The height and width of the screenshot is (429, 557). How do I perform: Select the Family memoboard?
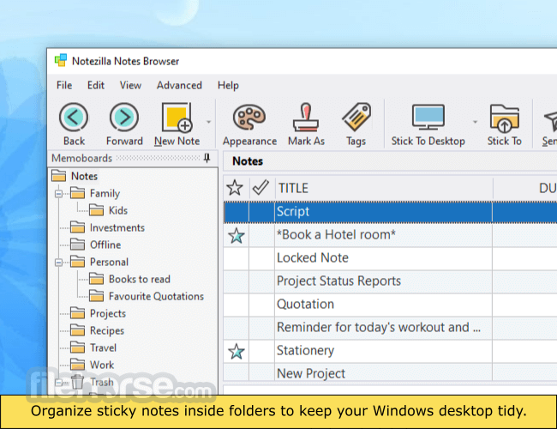105,194
